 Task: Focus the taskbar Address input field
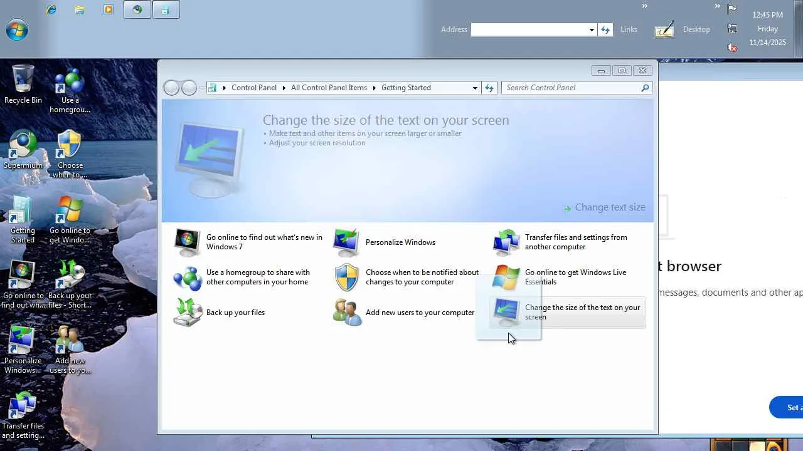point(529,29)
